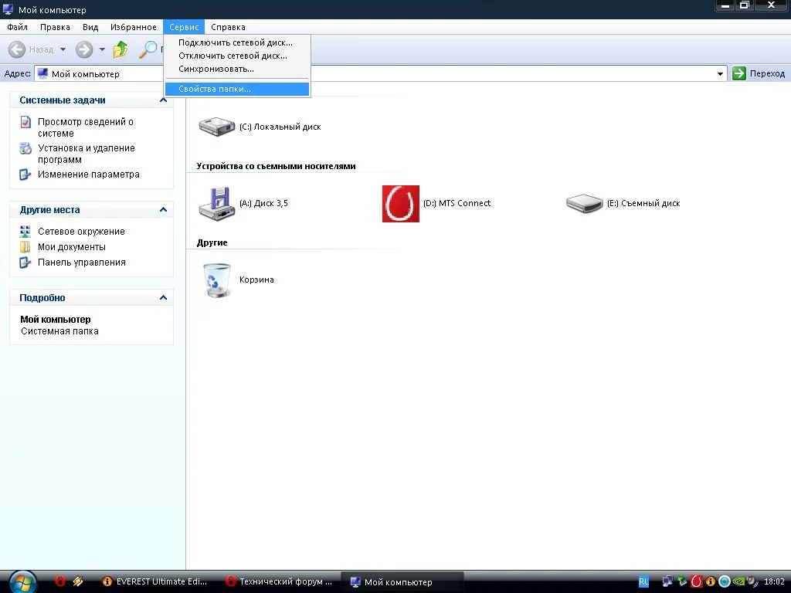Select the (A:) 3.5 floppy disk icon
Image resolution: width=791 pixels, height=593 pixels.
(x=216, y=204)
